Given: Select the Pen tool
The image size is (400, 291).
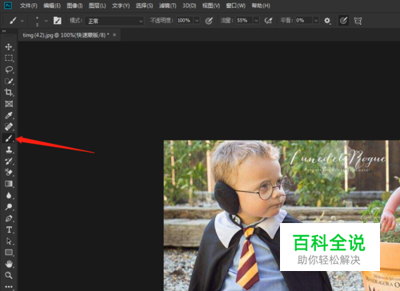Looking at the screenshot, I should click(x=9, y=218).
